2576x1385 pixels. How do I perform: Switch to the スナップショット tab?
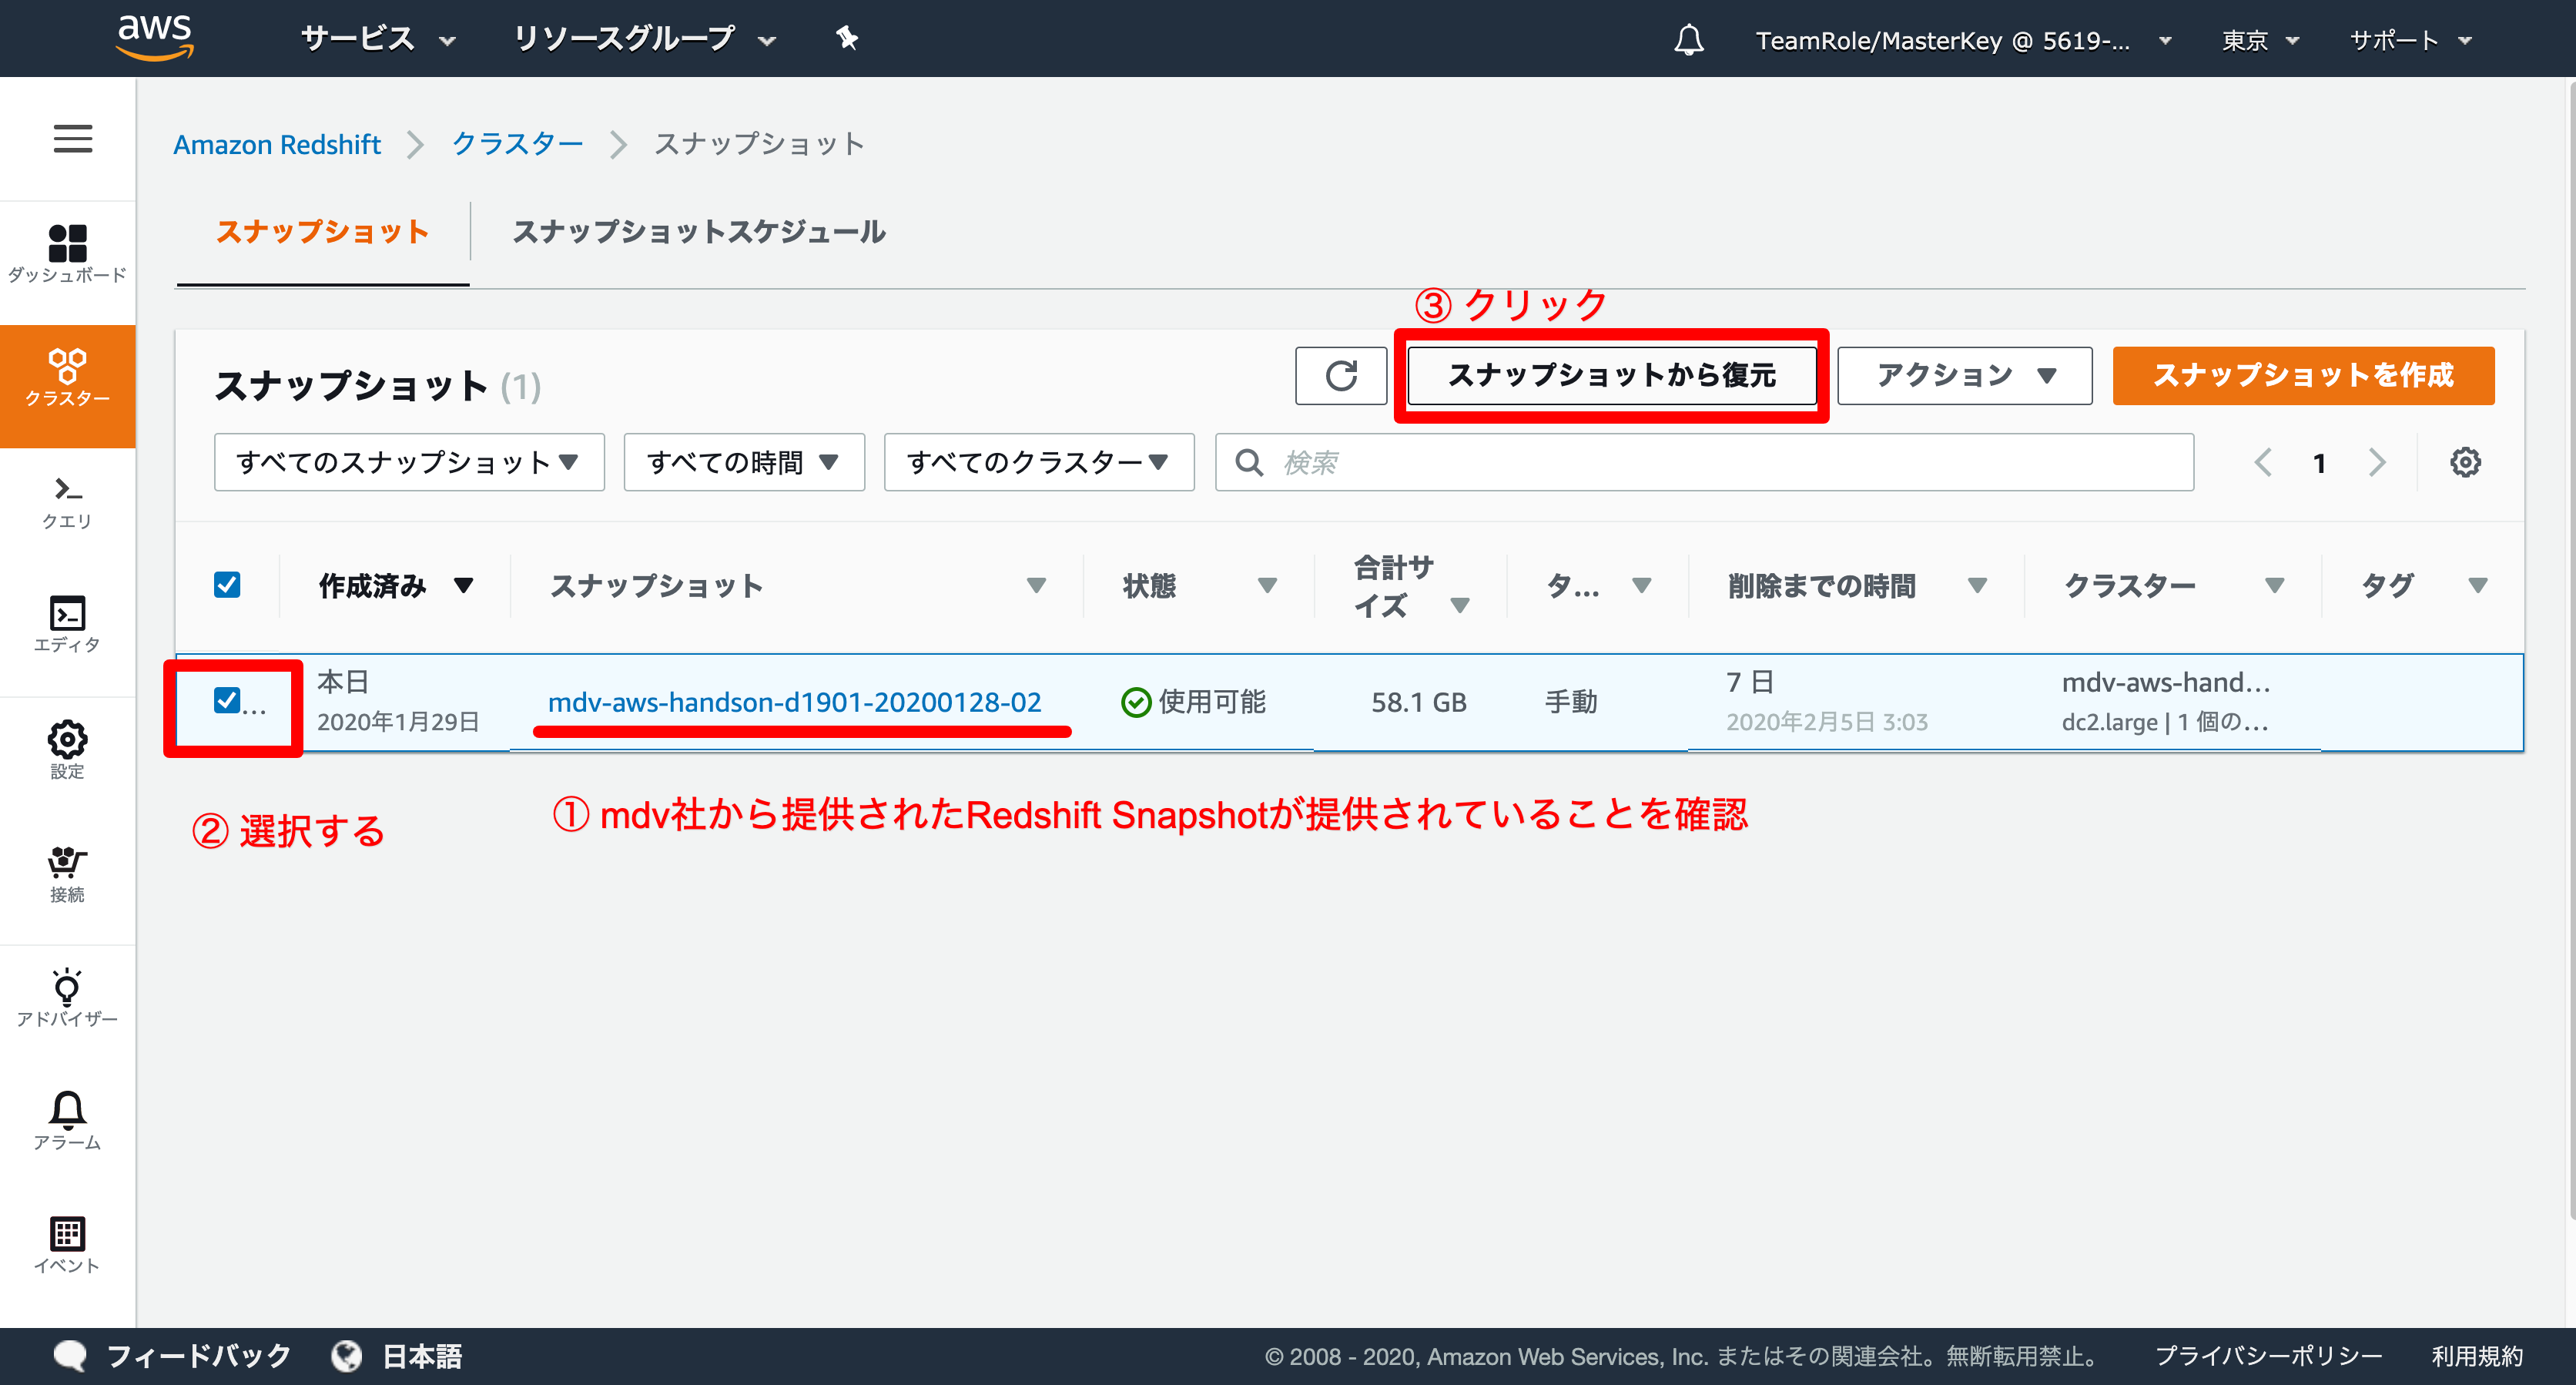[322, 232]
